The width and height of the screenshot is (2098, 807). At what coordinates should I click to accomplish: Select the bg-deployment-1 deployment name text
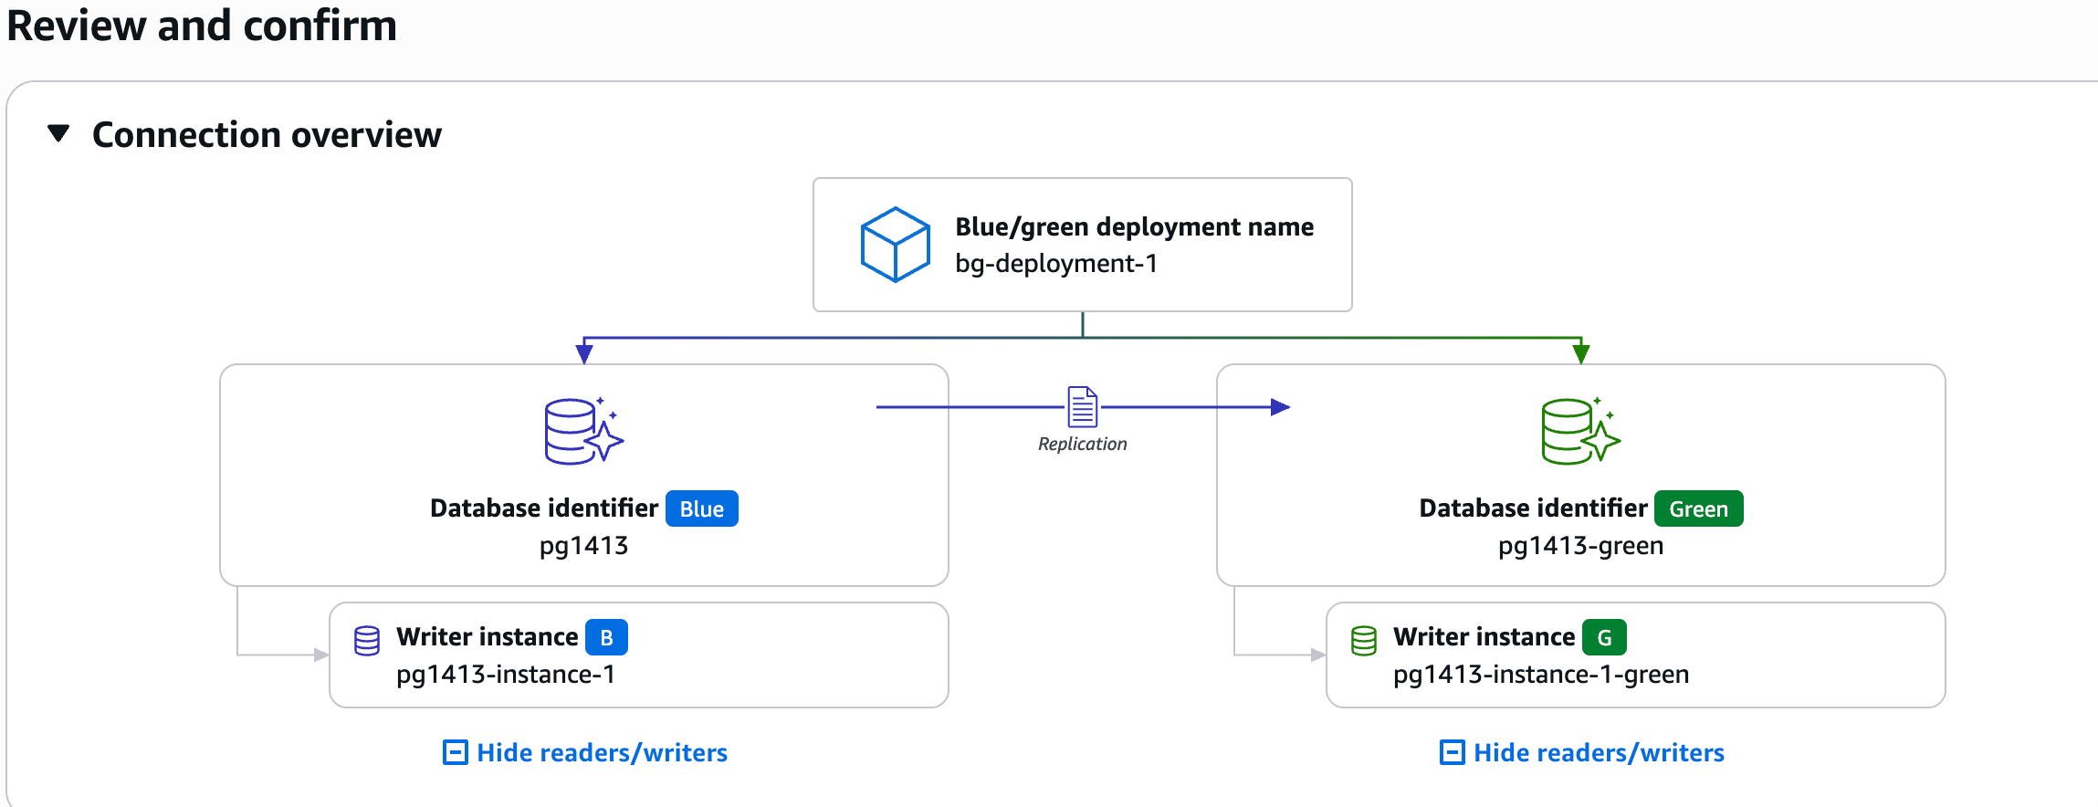(x=1056, y=264)
